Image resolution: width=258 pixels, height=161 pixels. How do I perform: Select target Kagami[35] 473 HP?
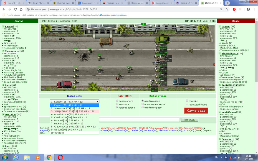pyautogui.click(x=75, y=105)
